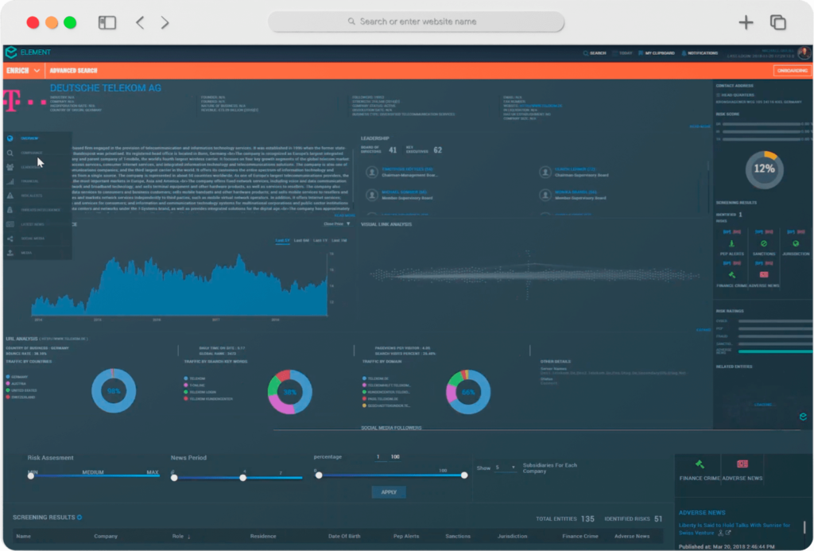Click the Finance Crime gavel icon above bottom news
This screenshot has height=551, width=814.
tap(700, 464)
